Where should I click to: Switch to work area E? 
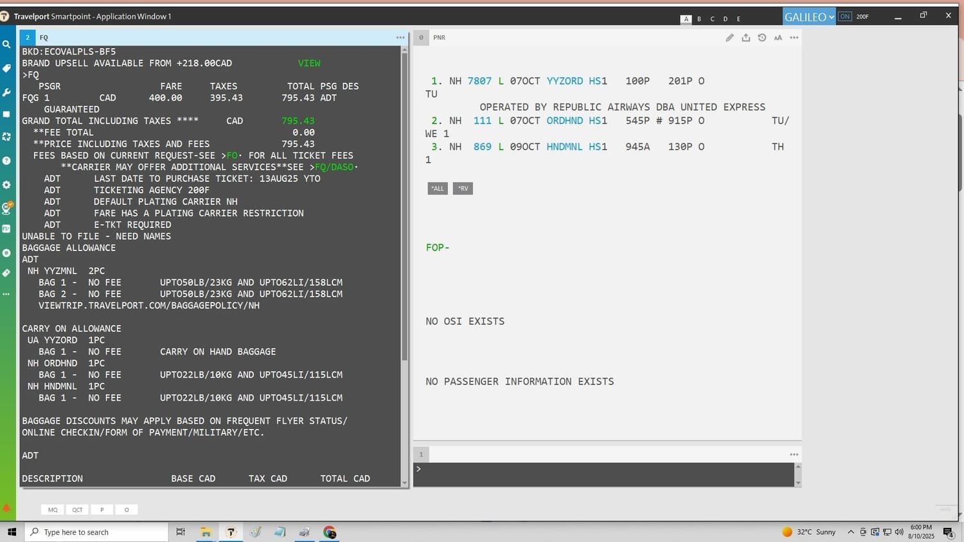(738, 19)
